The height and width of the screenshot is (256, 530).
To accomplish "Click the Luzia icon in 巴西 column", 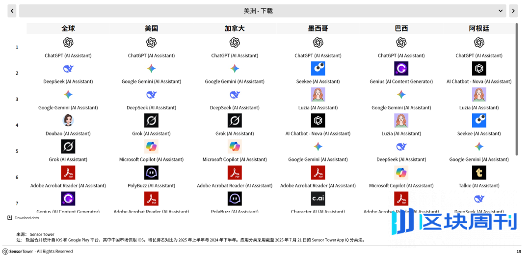I will pos(401,121).
